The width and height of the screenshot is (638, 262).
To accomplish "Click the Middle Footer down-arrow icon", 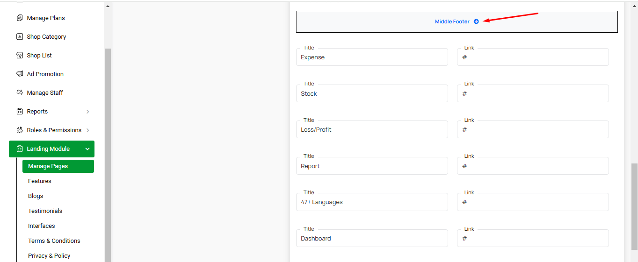I will point(476,21).
